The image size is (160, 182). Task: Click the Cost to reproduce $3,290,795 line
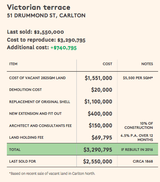[x=46, y=40]
